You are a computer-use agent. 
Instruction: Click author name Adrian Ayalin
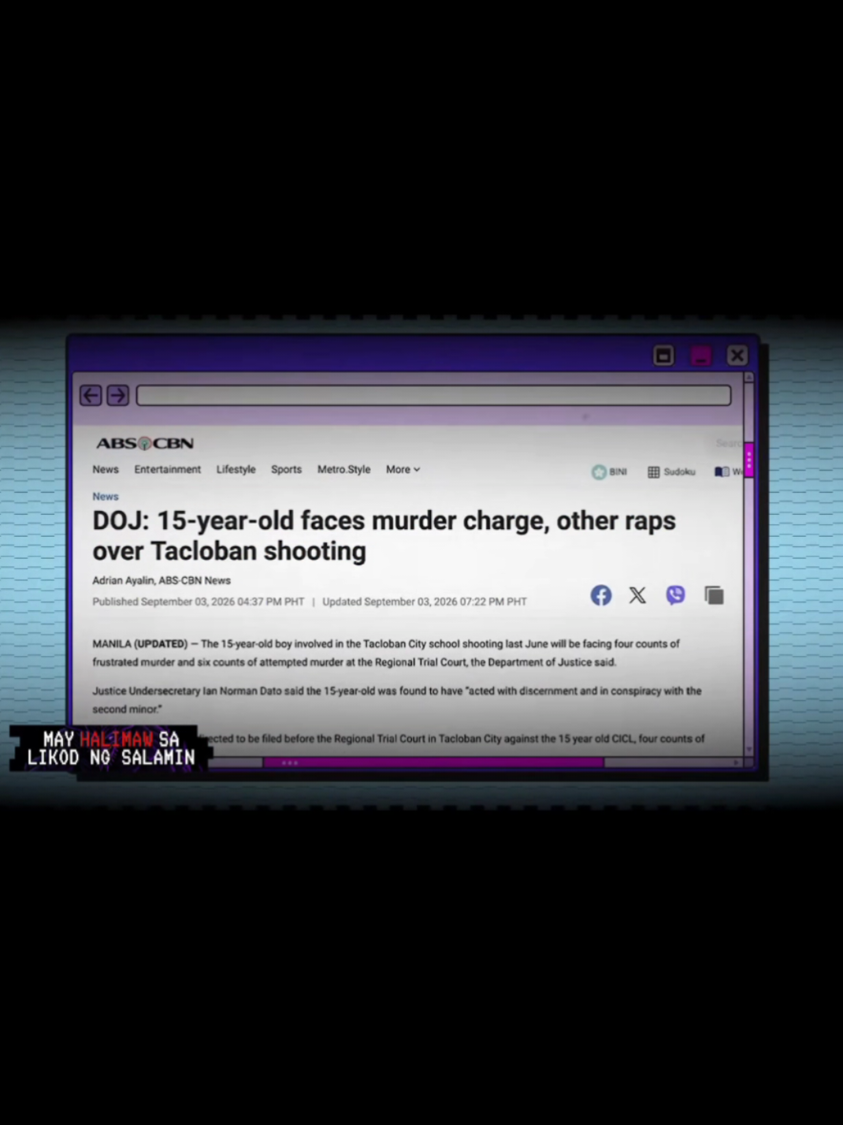[123, 580]
